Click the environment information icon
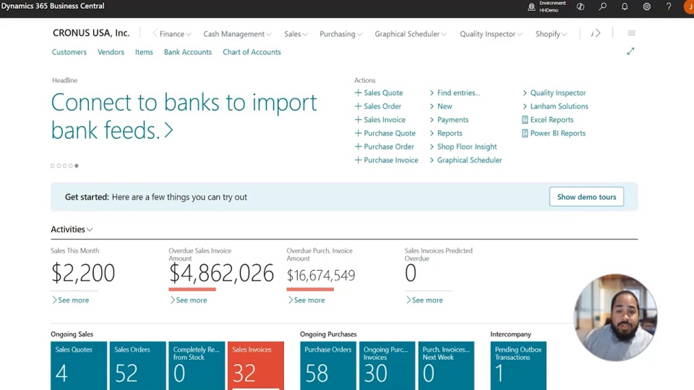This screenshot has width=694, height=390. click(531, 6)
